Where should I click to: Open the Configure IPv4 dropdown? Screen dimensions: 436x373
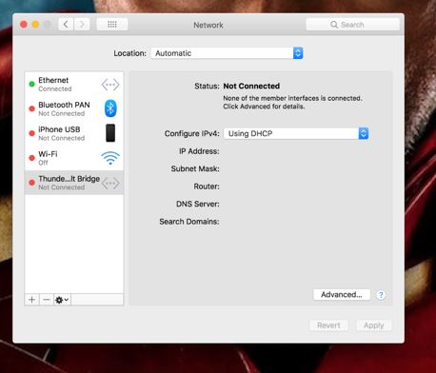(296, 133)
